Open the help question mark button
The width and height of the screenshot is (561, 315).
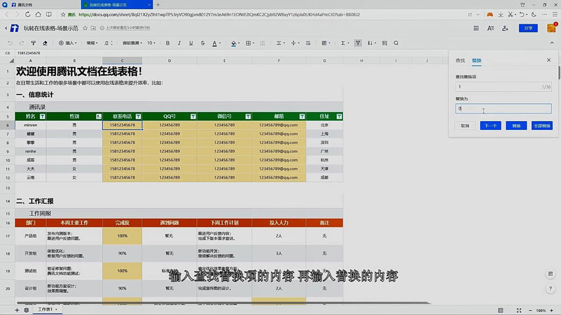point(550,289)
